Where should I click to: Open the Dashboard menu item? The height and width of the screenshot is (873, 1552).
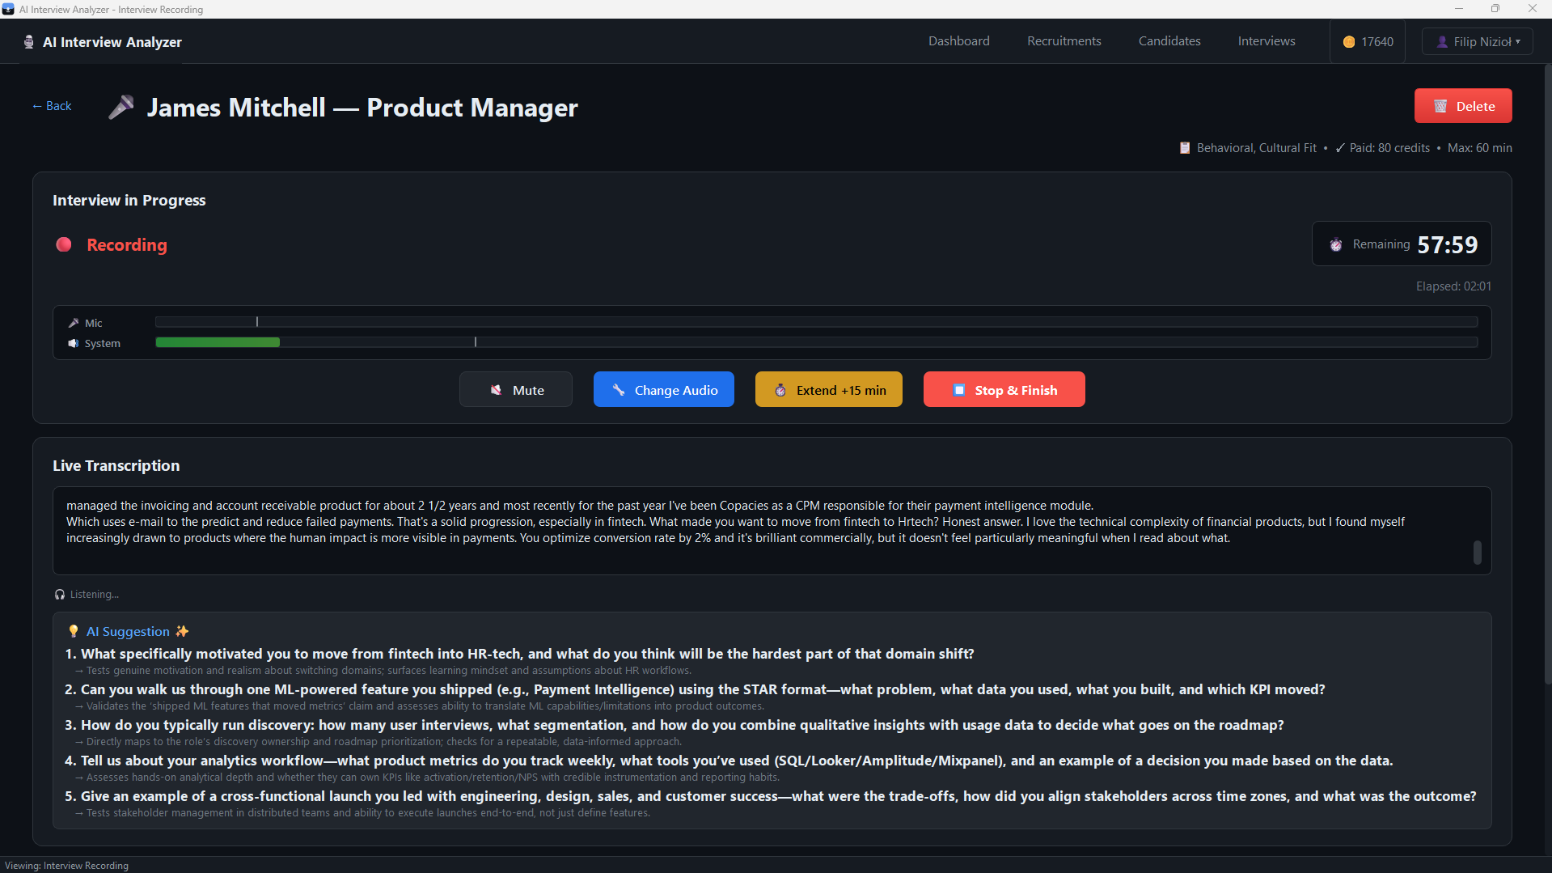coord(958,41)
